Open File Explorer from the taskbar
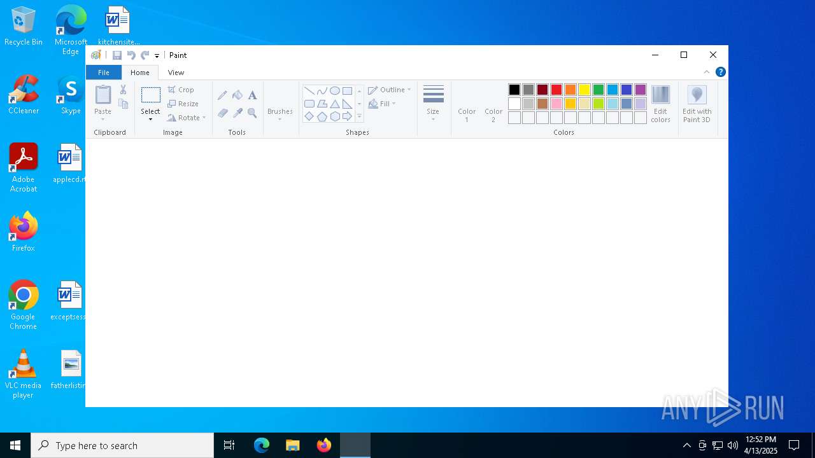This screenshot has height=458, width=815. [x=293, y=445]
